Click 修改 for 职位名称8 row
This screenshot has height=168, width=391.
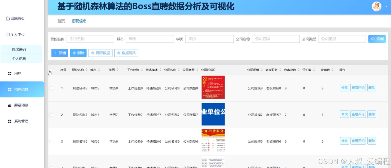pos(344,88)
